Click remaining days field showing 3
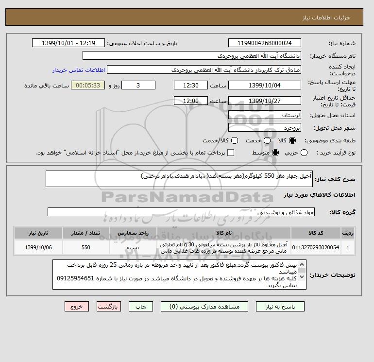 click(x=138, y=85)
